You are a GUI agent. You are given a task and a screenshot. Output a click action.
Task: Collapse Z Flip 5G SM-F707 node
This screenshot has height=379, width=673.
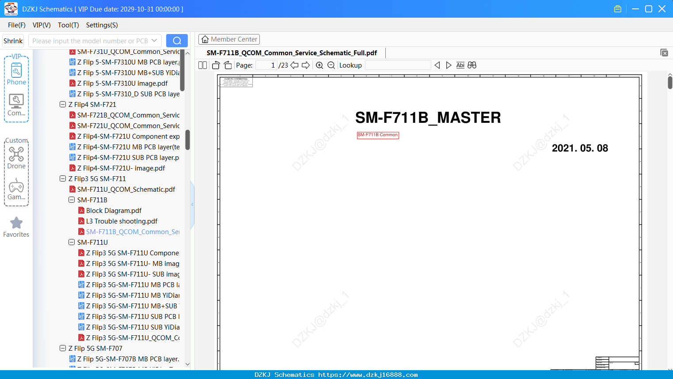point(63,349)
